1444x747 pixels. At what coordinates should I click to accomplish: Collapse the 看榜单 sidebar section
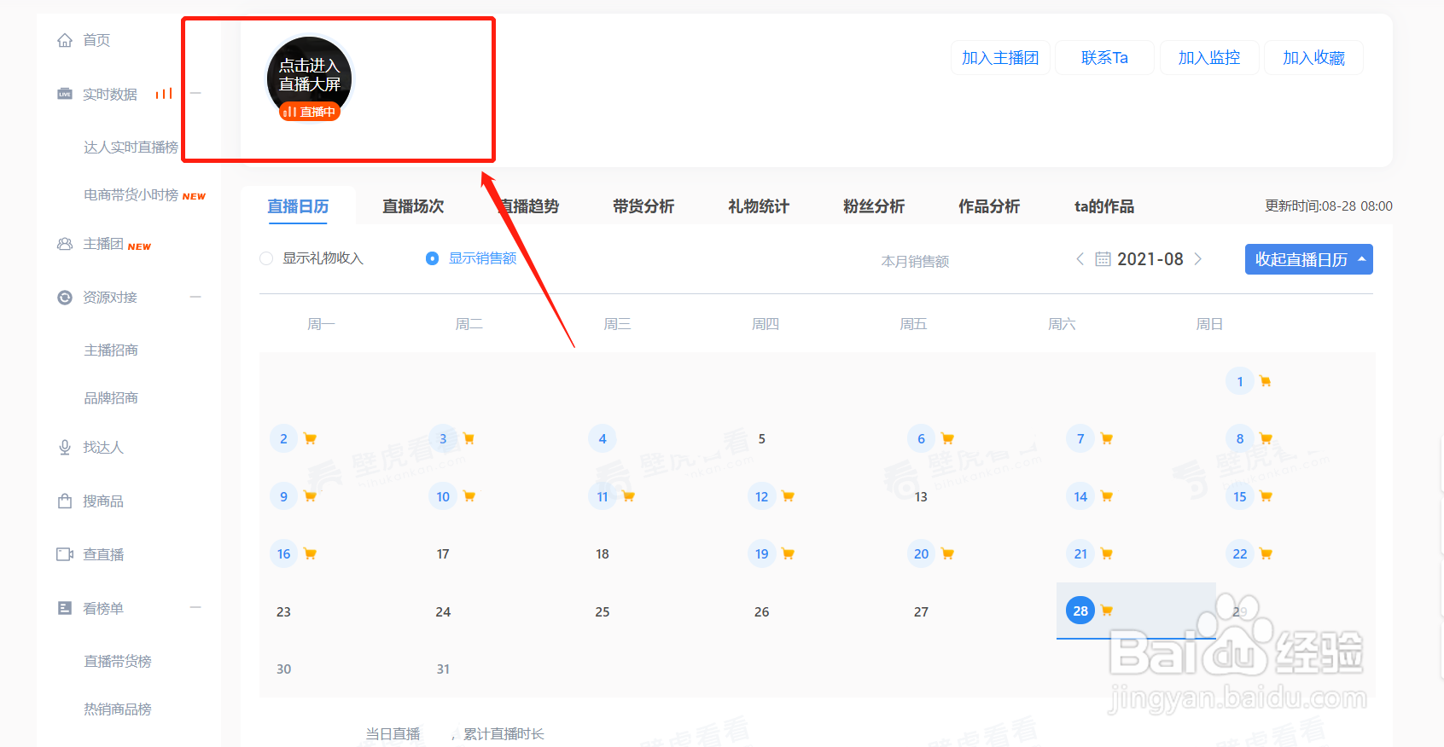click(x=195, y=608)
